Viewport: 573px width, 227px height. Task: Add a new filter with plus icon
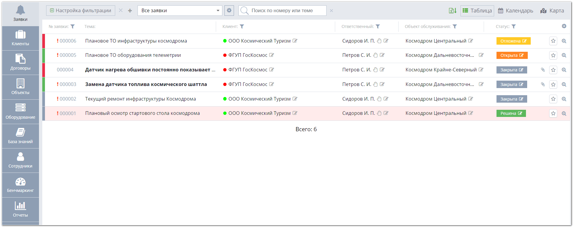pyautogui.click(x=130, y=11)
